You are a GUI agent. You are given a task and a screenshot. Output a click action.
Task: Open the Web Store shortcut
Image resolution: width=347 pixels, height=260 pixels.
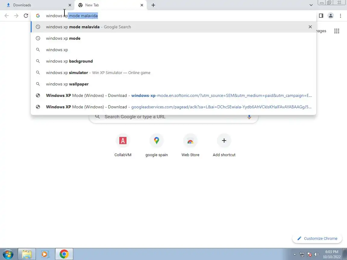click(x=190, y=145)
